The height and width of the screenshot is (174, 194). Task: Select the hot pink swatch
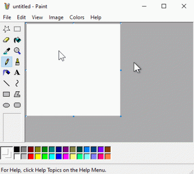(101, 157)
